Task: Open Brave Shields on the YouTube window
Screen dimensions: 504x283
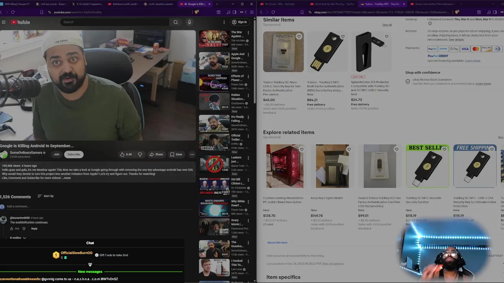Action: pyautogui.click(x=196, y=12)
